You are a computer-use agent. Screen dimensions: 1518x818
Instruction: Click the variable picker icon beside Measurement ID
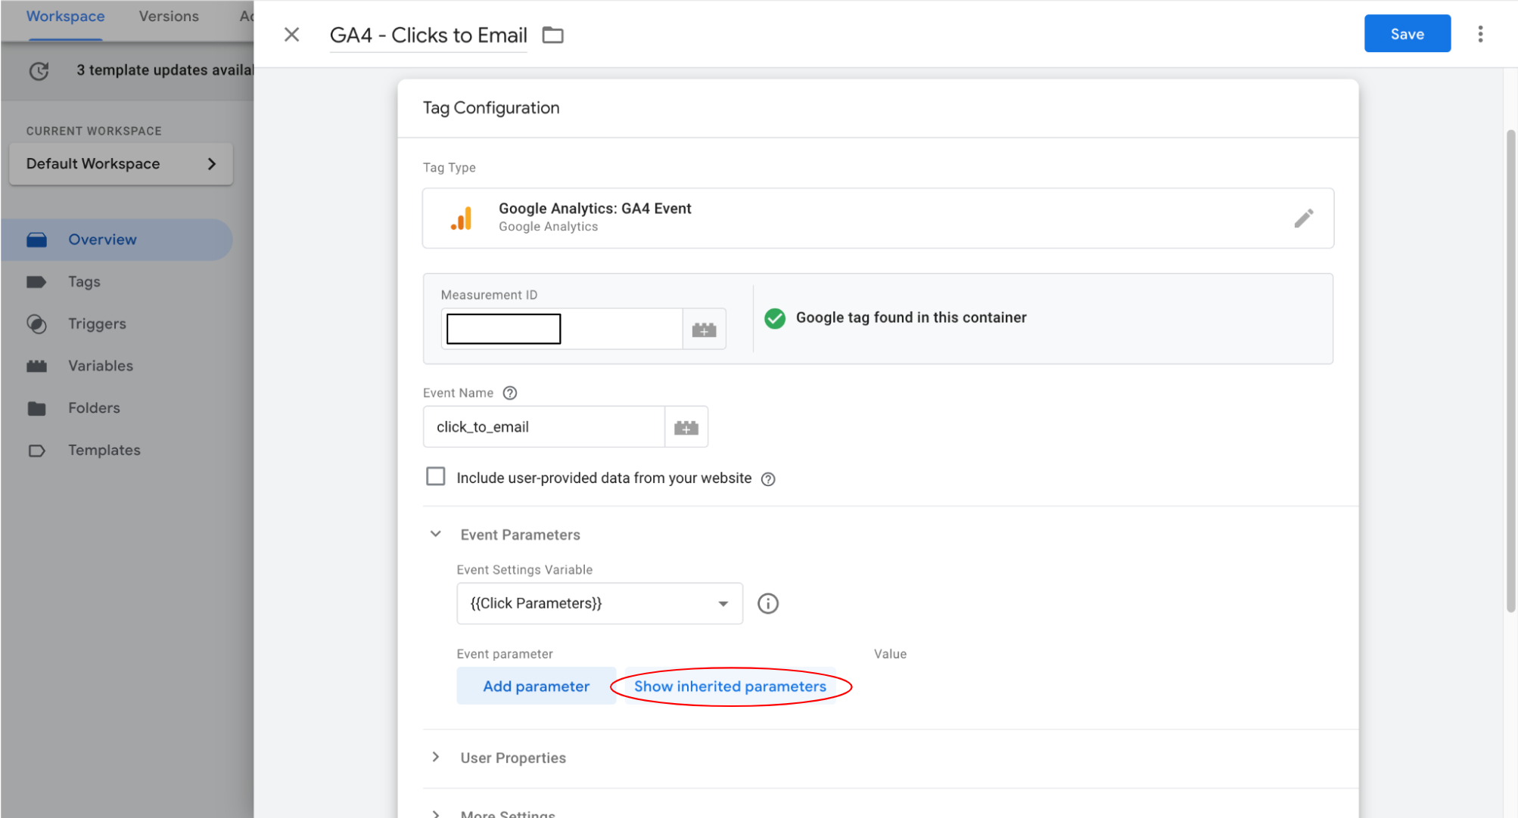click(704, 330)
